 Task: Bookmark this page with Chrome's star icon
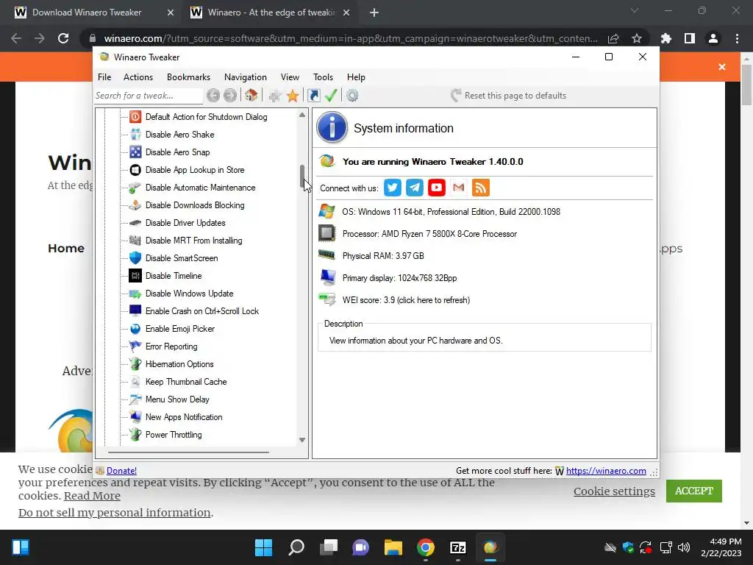pos(637,38)
